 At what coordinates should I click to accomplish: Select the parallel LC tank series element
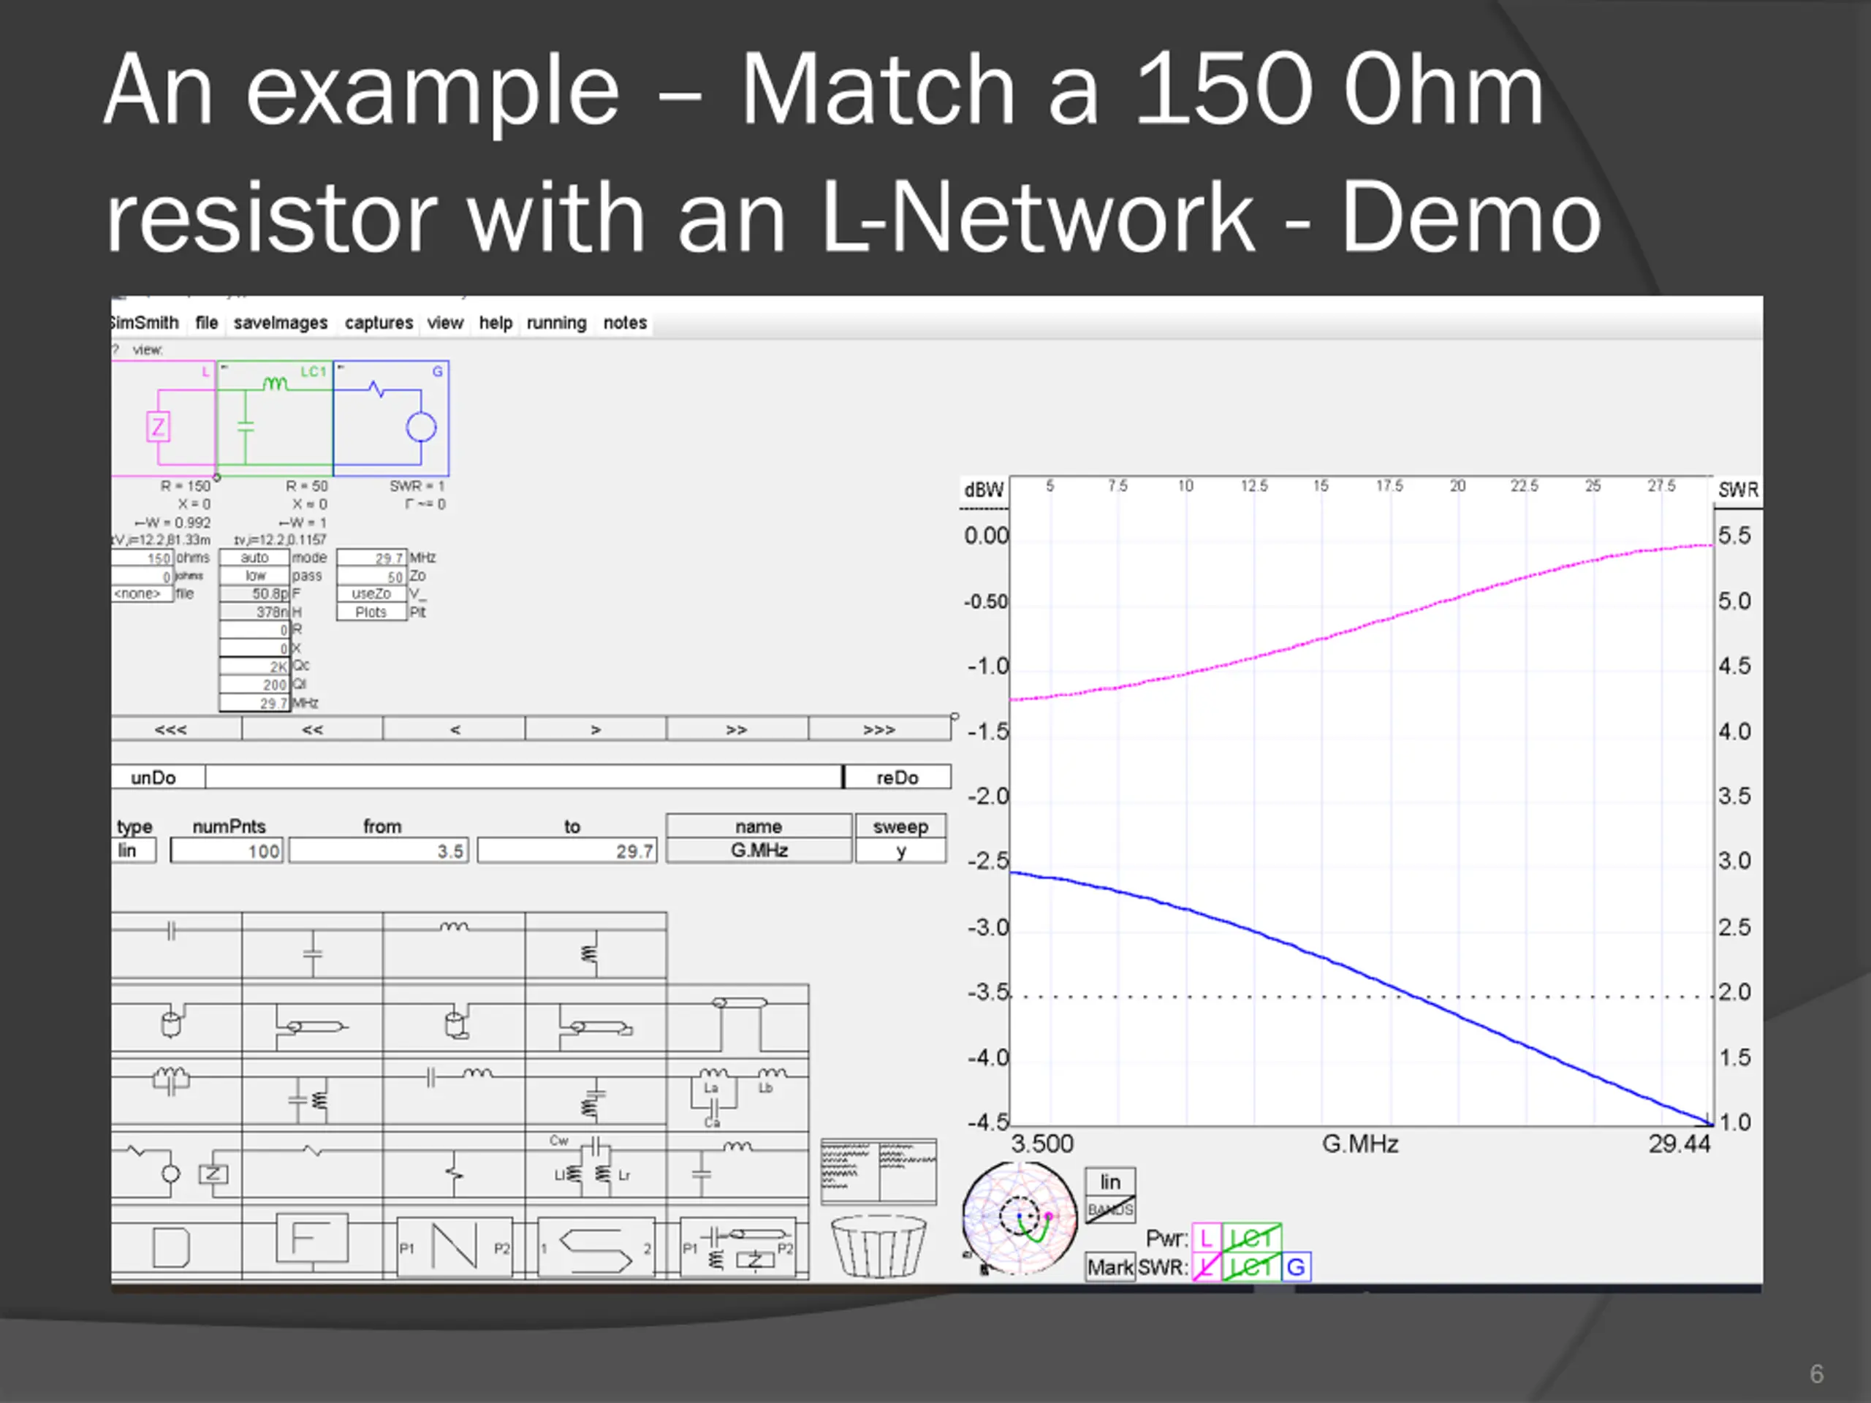176,1090
